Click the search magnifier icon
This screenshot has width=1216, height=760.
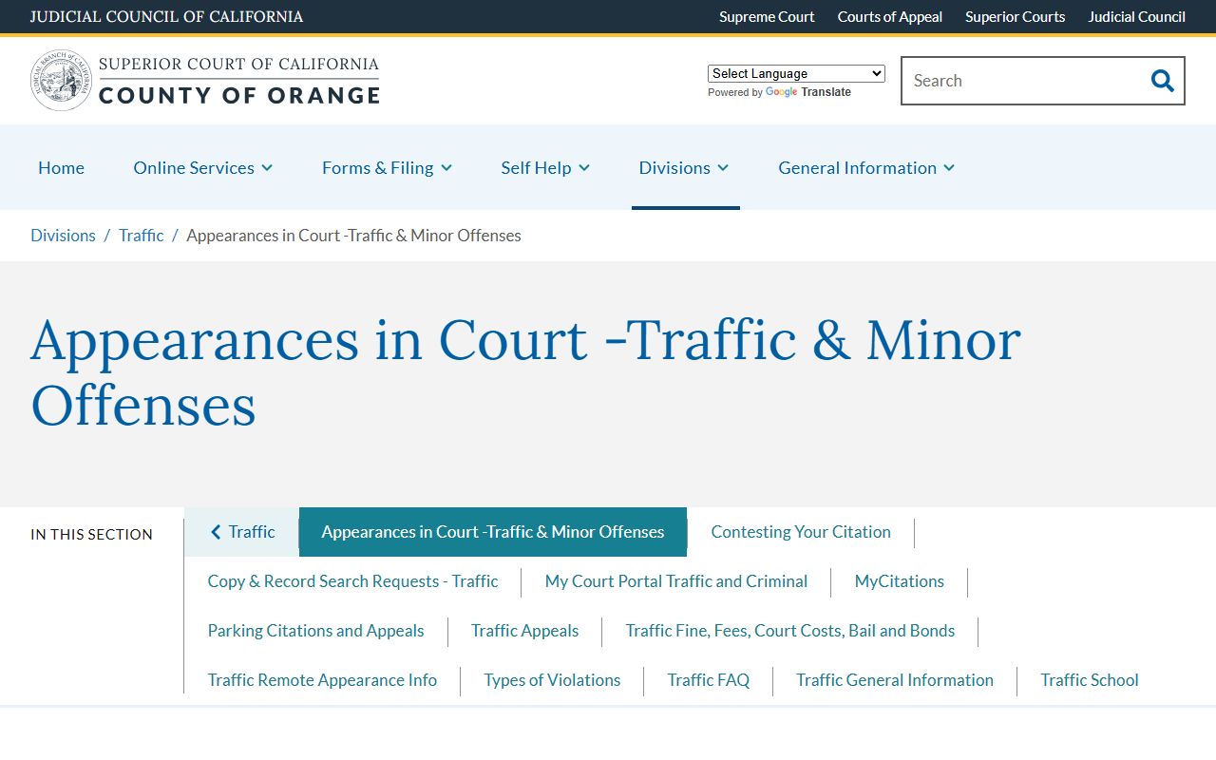pos(1162,81)
